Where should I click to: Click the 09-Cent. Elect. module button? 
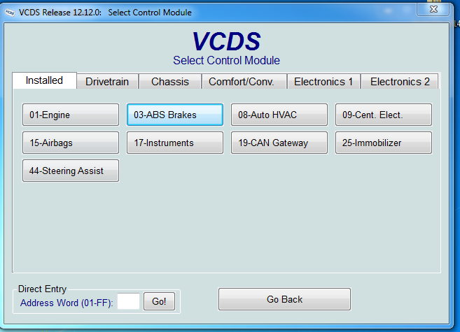tap(383, 115)
